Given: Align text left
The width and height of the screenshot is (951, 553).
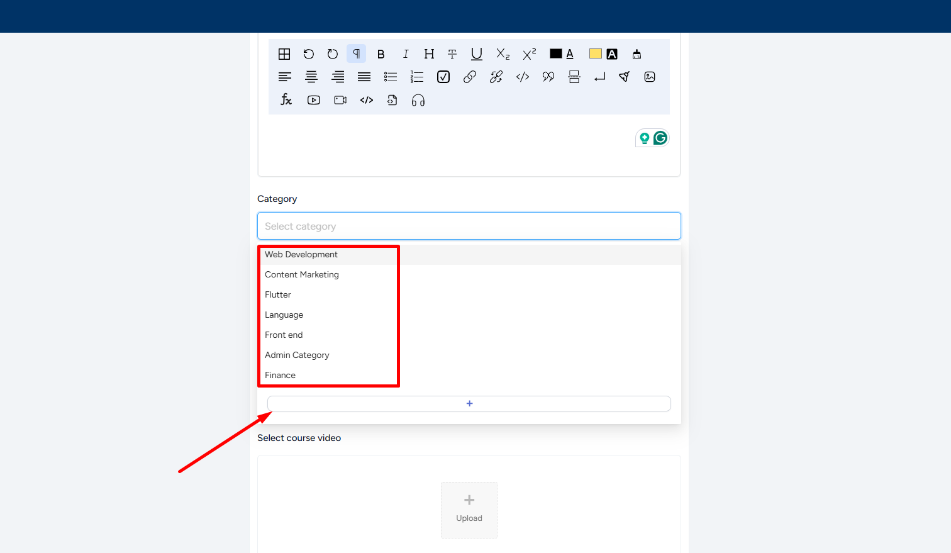Looking at the screenshot, I should coord(285,77).
